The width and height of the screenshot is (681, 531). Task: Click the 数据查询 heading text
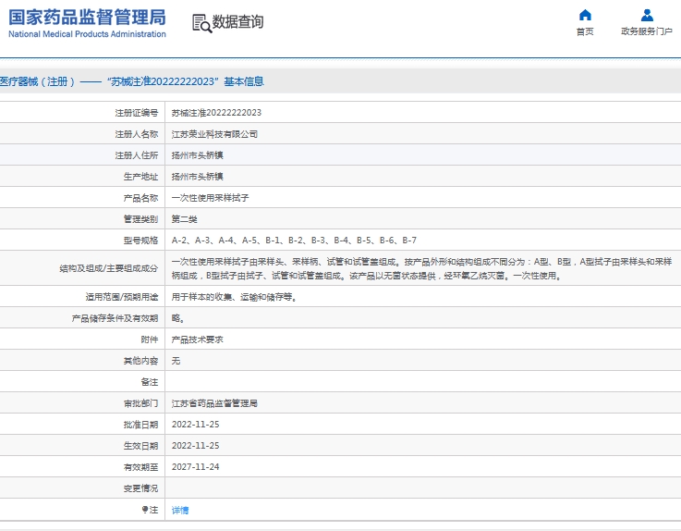(237, 22)
